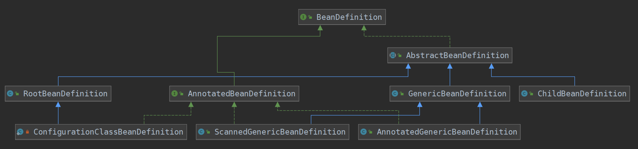Select the BeanDefinition node
The height and width of the screenshot is (149, 638).
[342, 17]
